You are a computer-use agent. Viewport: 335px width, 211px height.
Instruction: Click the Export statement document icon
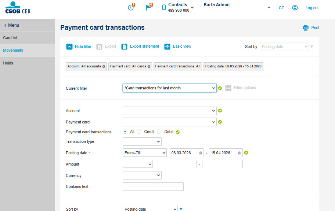coord(125,47)
